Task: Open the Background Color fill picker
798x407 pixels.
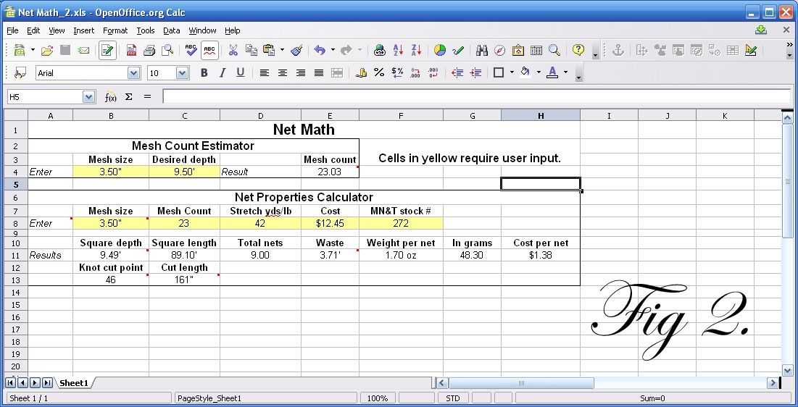Action: [x=525, y=72]
